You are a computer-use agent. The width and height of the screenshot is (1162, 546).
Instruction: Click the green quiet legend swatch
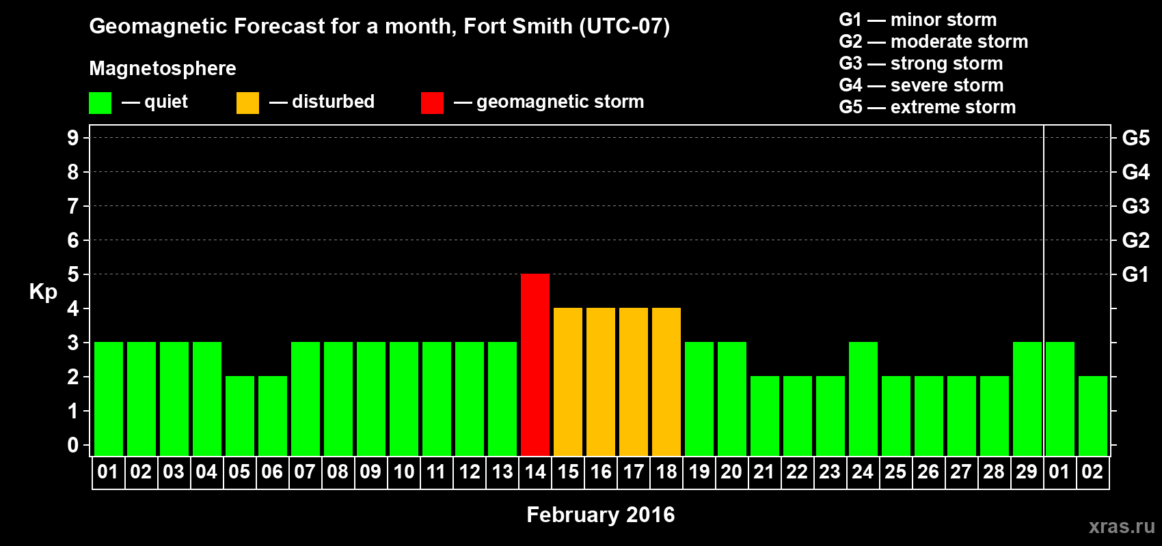tap(100, 103)
